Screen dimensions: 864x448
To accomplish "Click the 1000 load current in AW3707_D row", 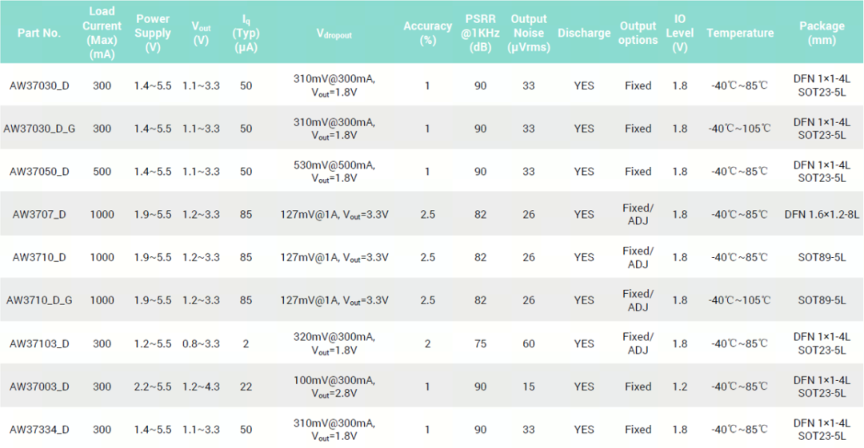I will coord(102,215).
